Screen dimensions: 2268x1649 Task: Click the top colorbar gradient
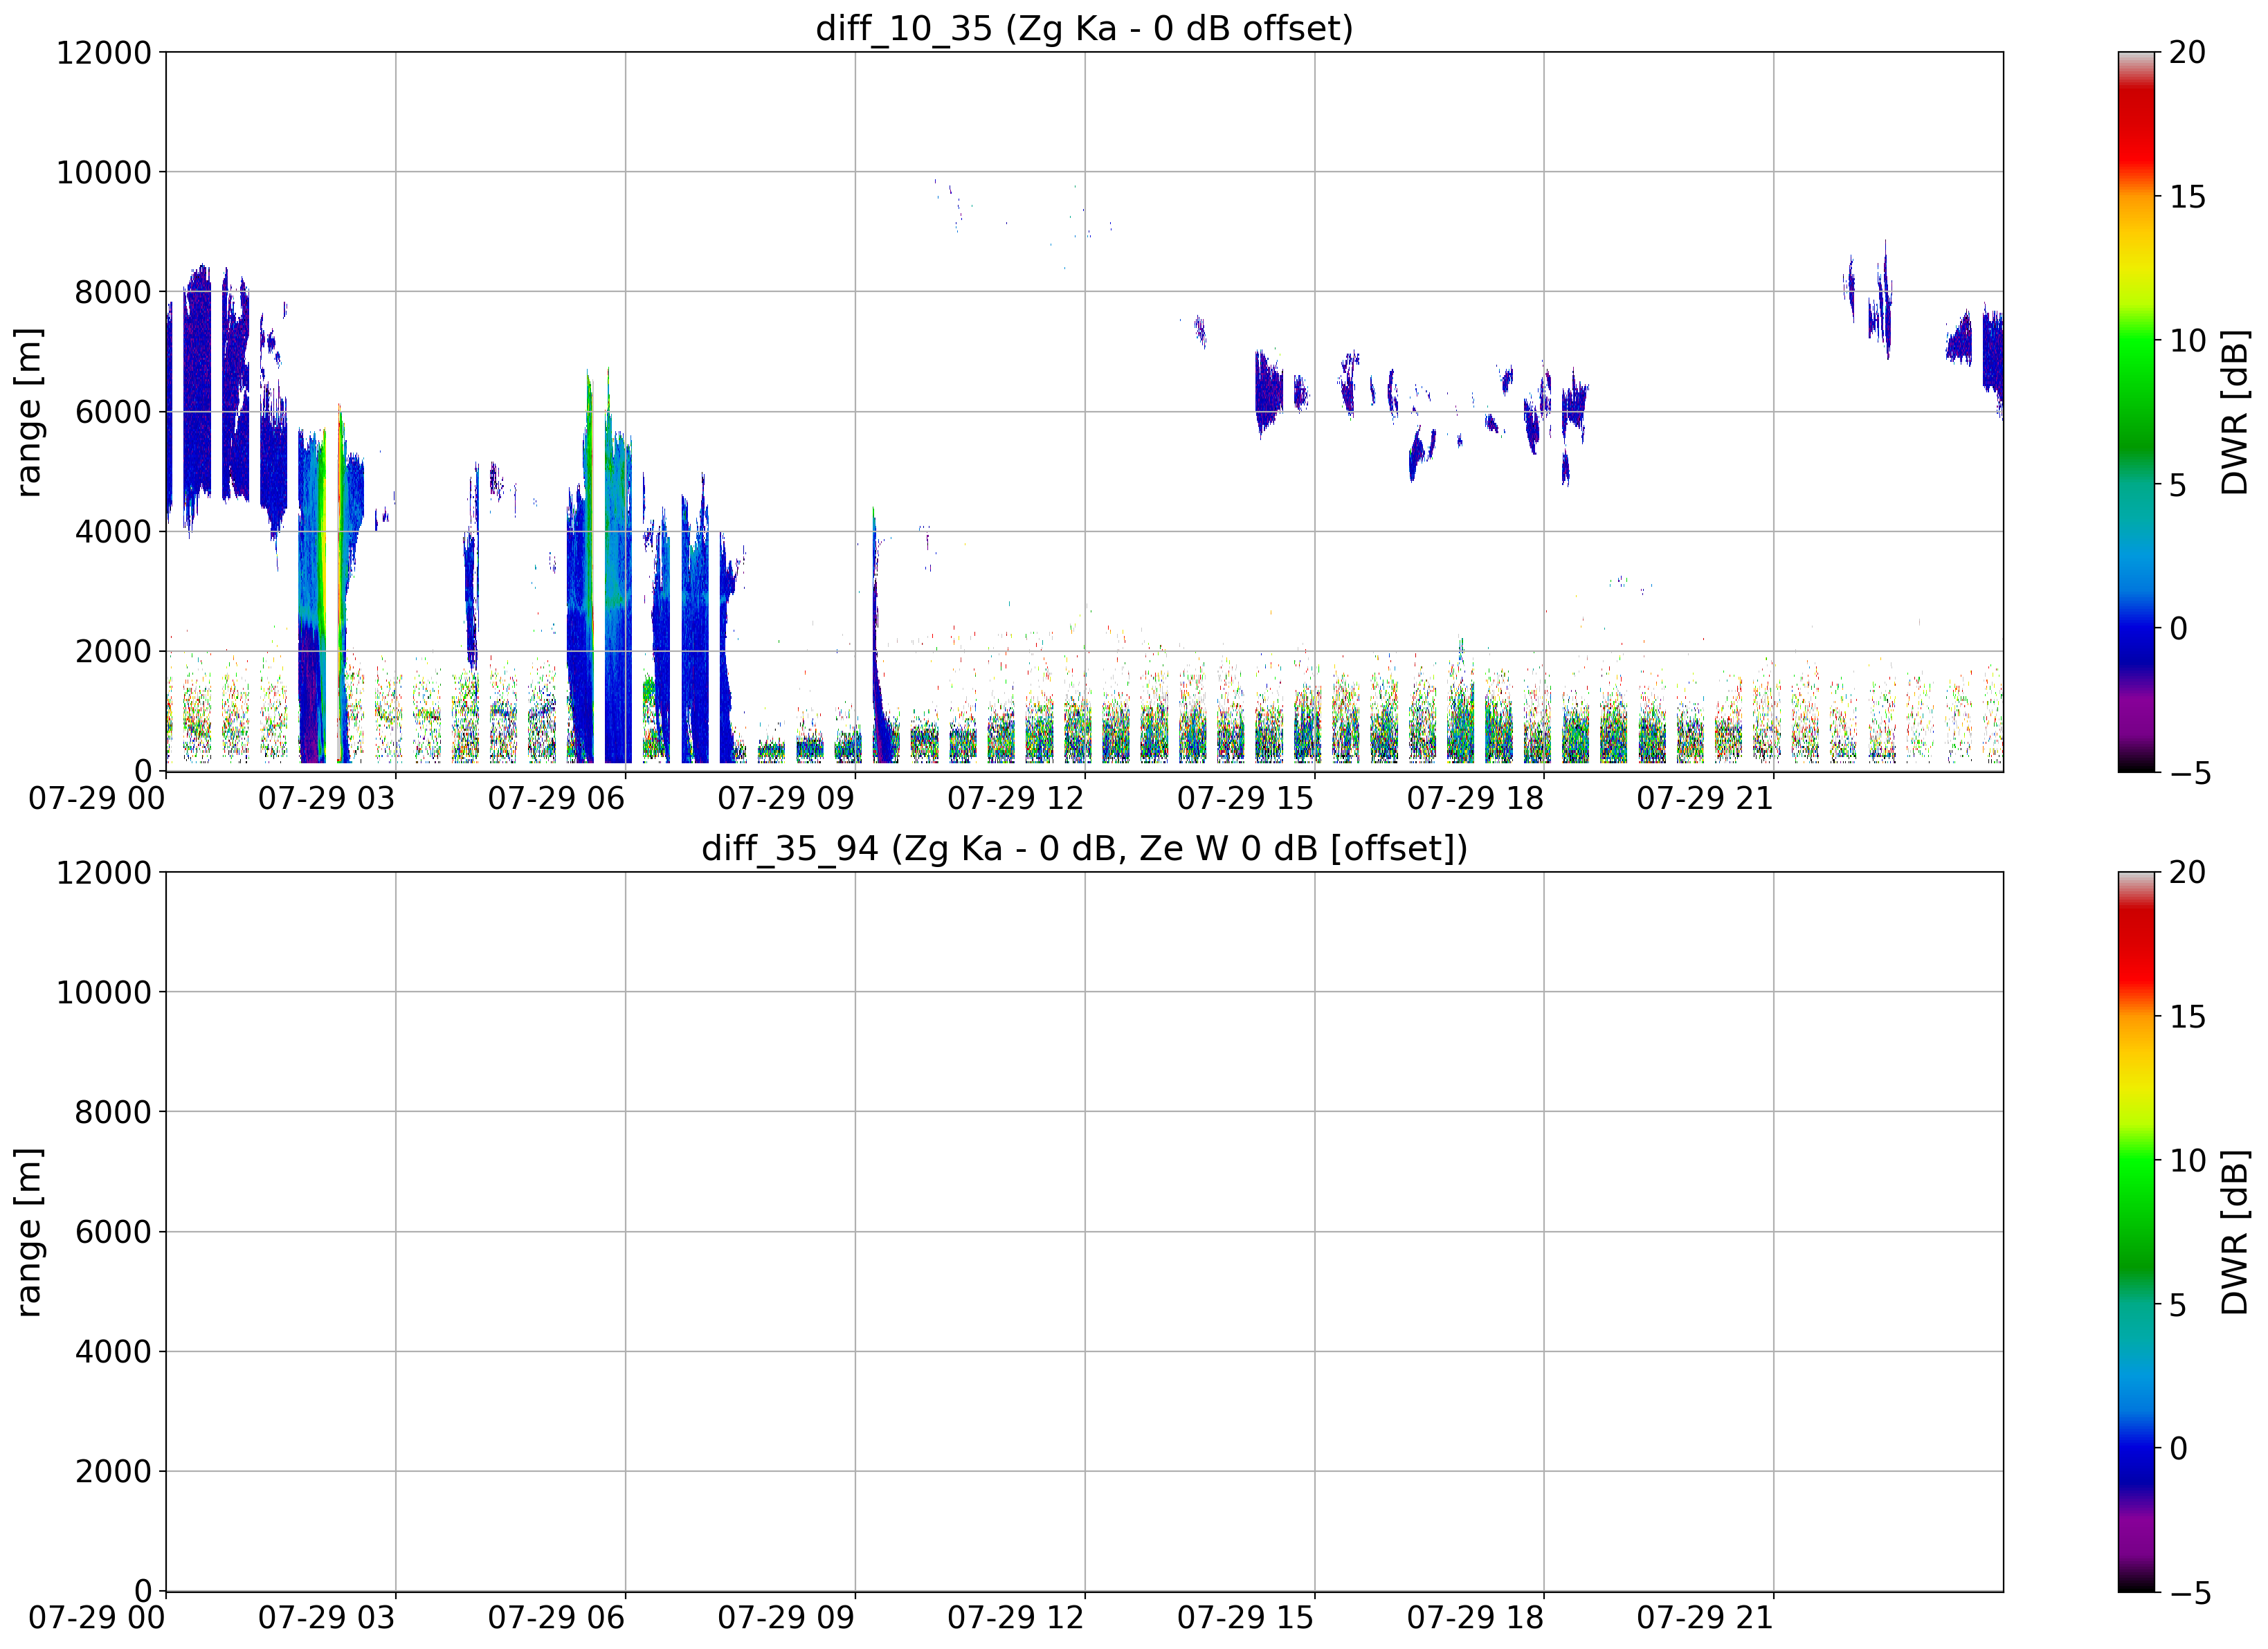click(x=2136, y=411)
